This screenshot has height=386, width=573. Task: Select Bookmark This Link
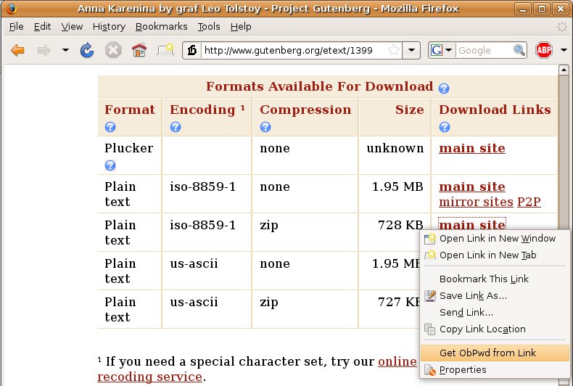coord(495,279)
